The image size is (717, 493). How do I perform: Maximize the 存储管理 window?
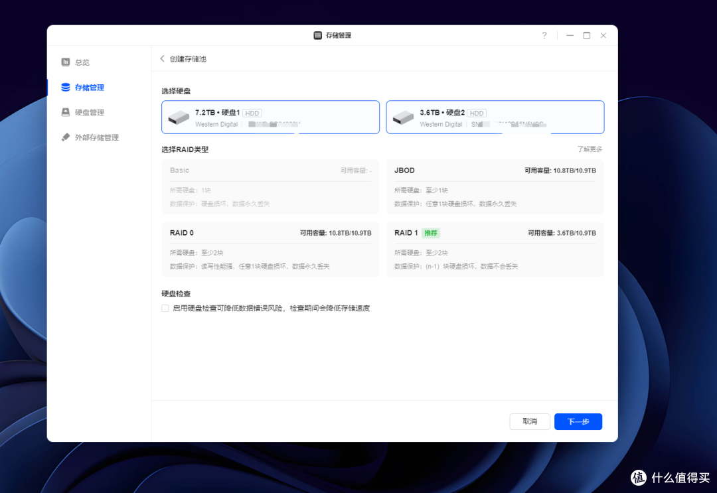[587, 36]
